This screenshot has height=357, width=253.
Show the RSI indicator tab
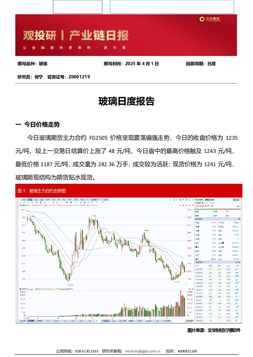click(73, 321)
